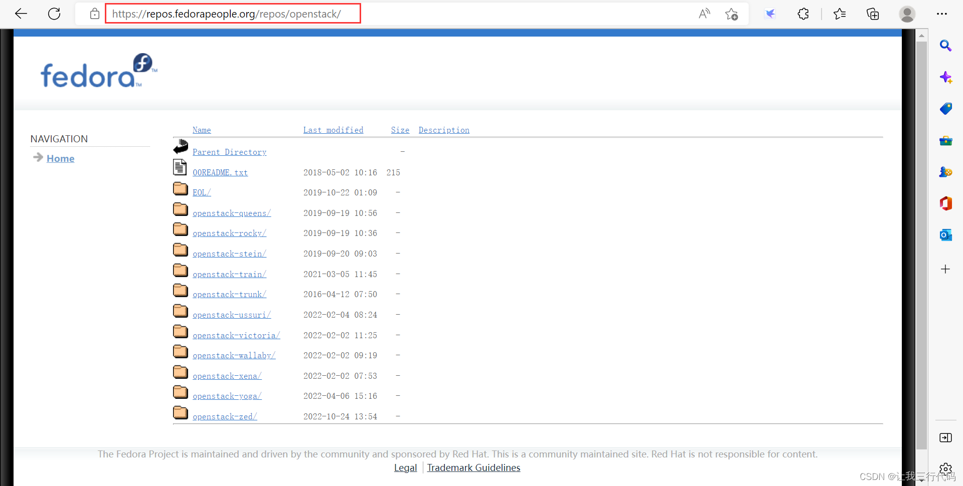Screen dimensions: 963x486
Task: Open the openstack-victoria/ directory
Action: (236, 336)
